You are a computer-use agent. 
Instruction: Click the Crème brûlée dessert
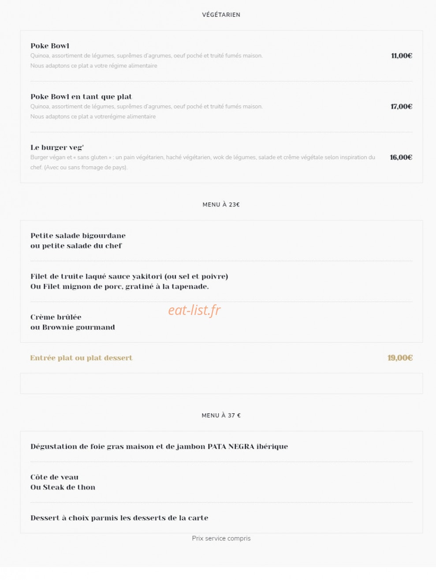coord(56,317)
